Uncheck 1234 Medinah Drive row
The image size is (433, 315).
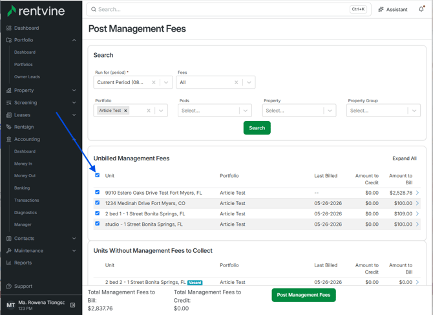pyautogui.click(x=97, y=202)
